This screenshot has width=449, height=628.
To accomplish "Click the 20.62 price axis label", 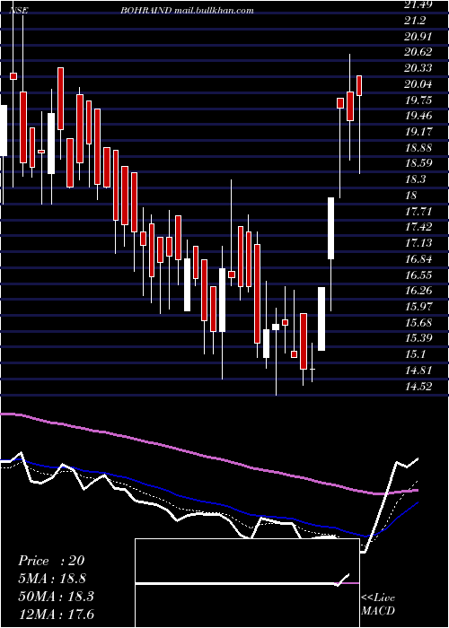I will 418,52.
